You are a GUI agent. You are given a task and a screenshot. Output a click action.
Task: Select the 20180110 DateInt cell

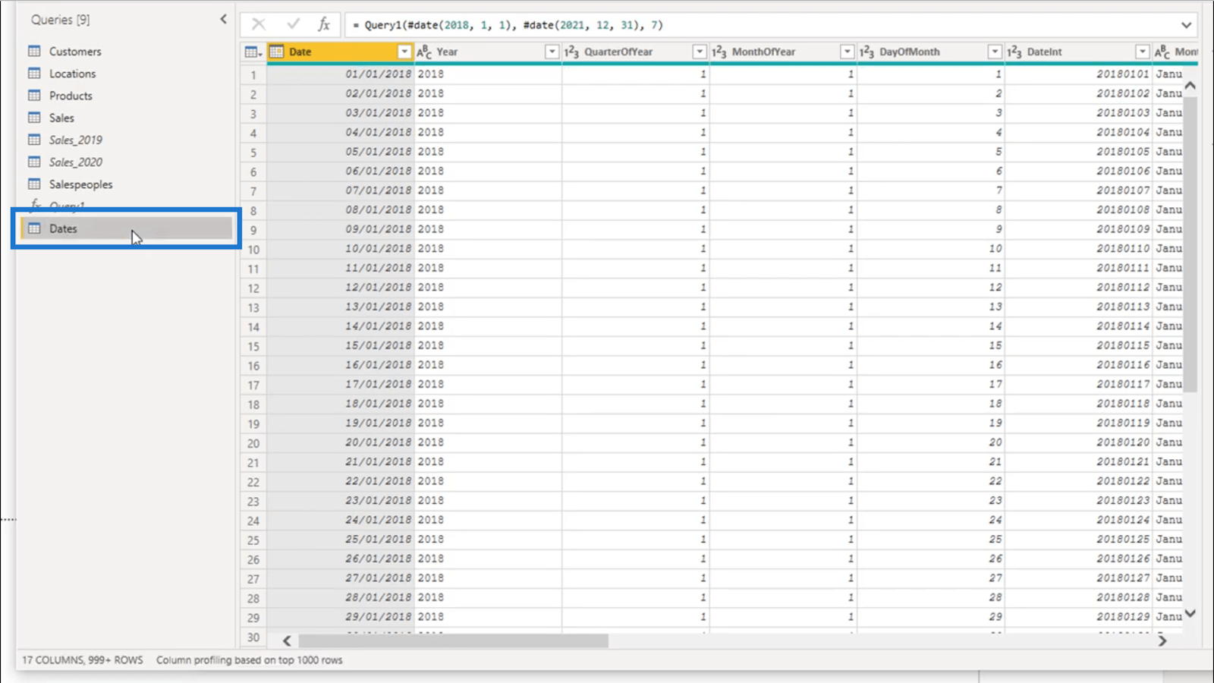click(x=1078, y=248)
